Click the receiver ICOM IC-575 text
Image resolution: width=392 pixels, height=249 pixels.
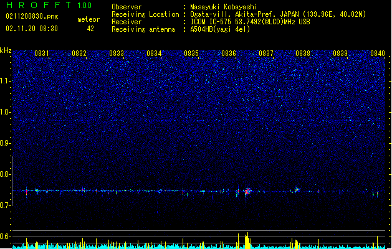pyautogui.click(x=250, y=22)
